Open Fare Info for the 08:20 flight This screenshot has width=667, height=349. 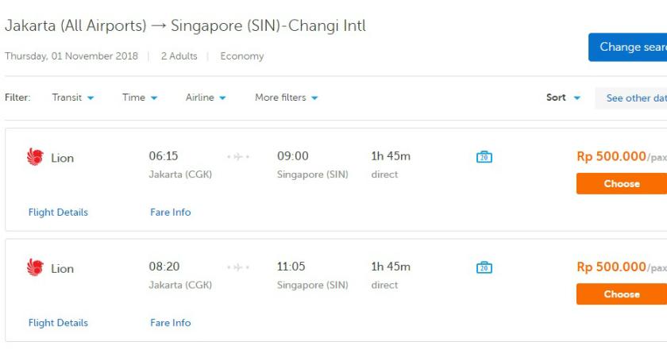click(170, 323)
